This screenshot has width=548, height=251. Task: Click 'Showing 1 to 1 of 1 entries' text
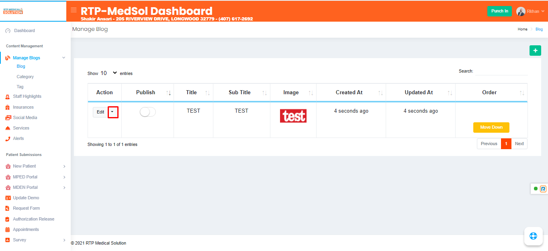[112, 145]
